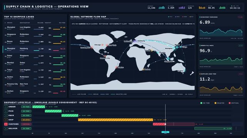247x138 pixels.
Task: Select the Dubai to Singapore lane row
Action: [x=35, y=57]
